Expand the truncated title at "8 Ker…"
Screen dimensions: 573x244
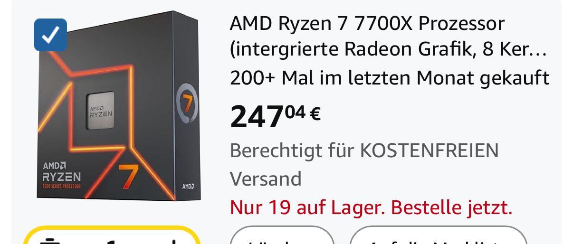point(515,49)
